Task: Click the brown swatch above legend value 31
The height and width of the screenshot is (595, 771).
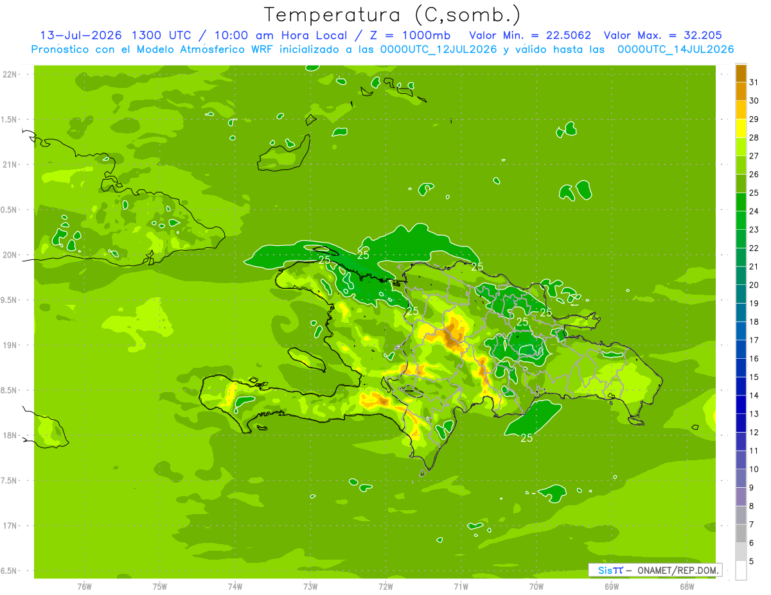Action: click(x=741, y=73)
